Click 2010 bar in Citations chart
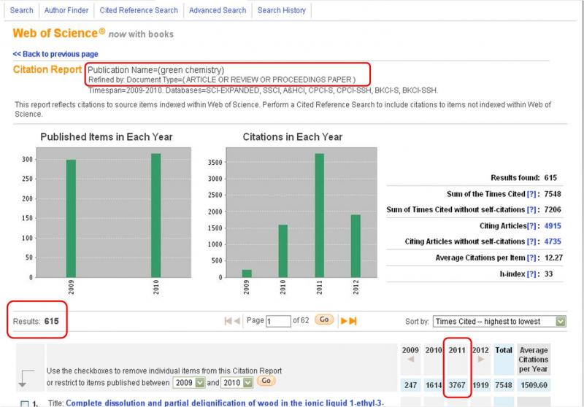Image resolution: width=584 pixels, height=407 pixels. (x=283, y=251)
